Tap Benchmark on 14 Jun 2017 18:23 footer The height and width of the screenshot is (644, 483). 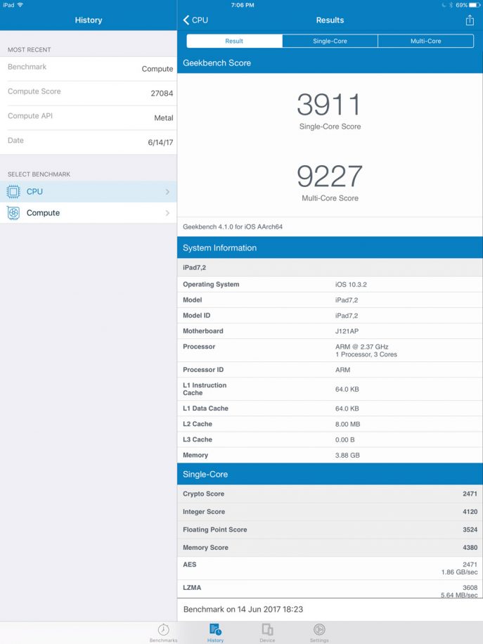pos(243,609)
